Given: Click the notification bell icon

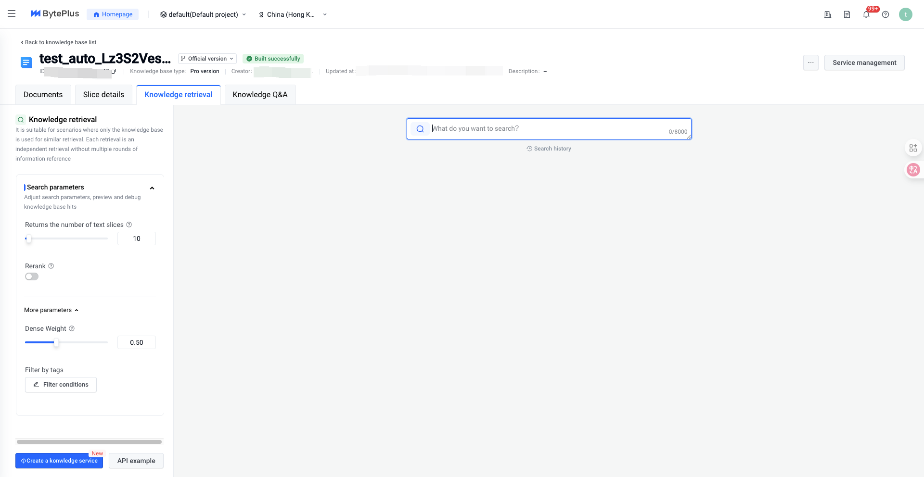Looking at the screenshot, I should [866, 14].
